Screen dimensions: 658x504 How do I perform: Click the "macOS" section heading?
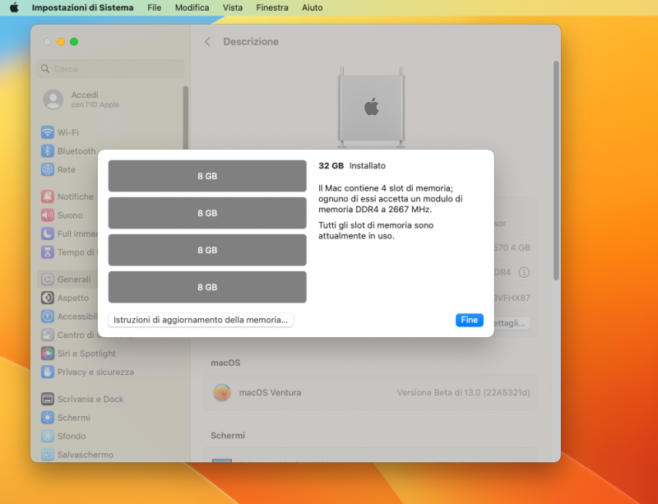coord(225,363)
